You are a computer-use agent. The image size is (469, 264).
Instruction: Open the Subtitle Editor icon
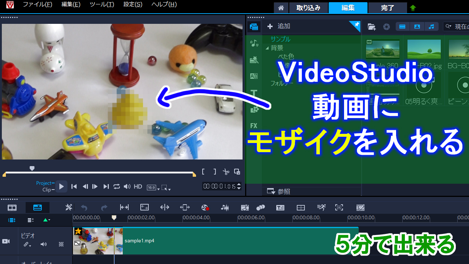click(280, 208)
